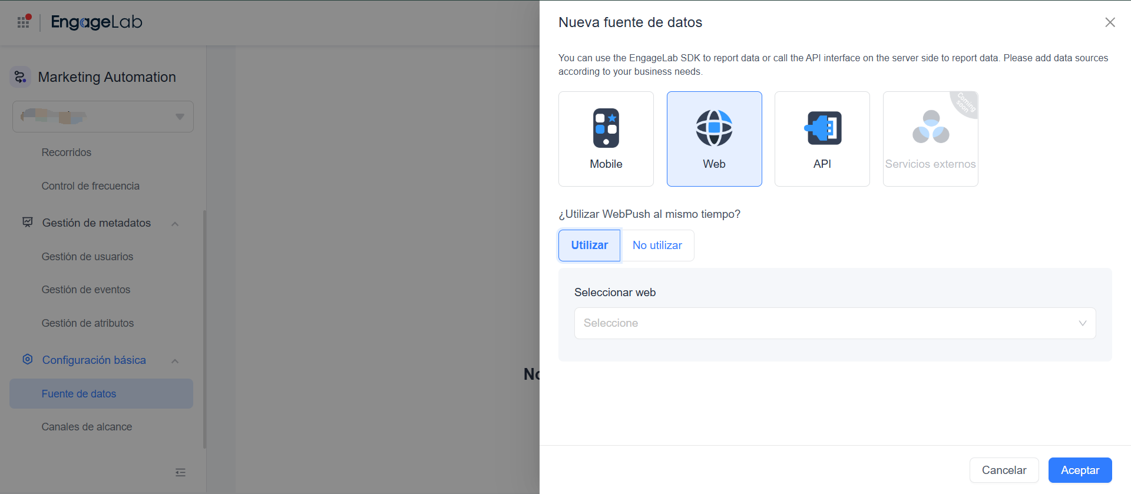Screen dimensions: 1131x494
Task: Collapse the Gestión de metadatos section
Action: tap(175, 224)
